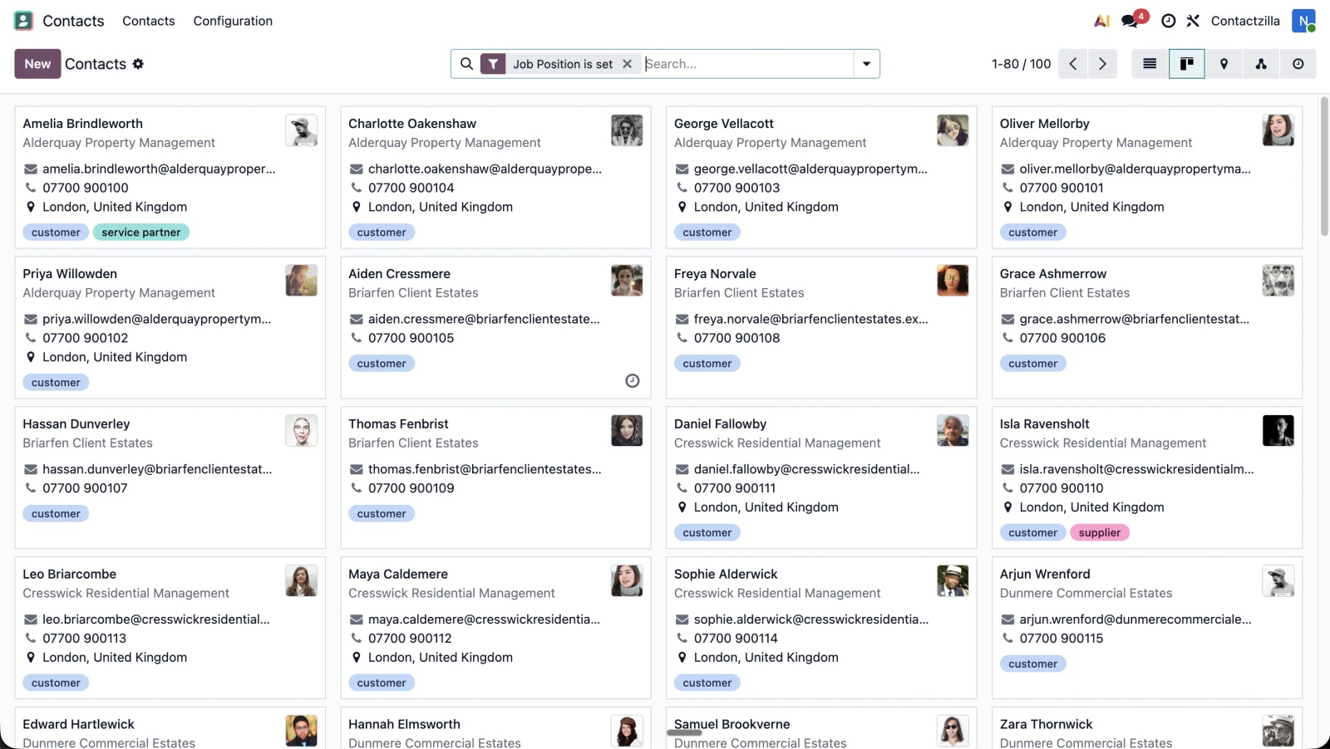Open the settings gear next to Contacts
Screen dimensions: 1330x749
[x=138, y=64]
